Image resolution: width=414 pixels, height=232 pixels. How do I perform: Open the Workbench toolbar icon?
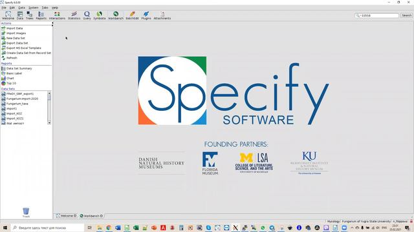tap(116, 15)
